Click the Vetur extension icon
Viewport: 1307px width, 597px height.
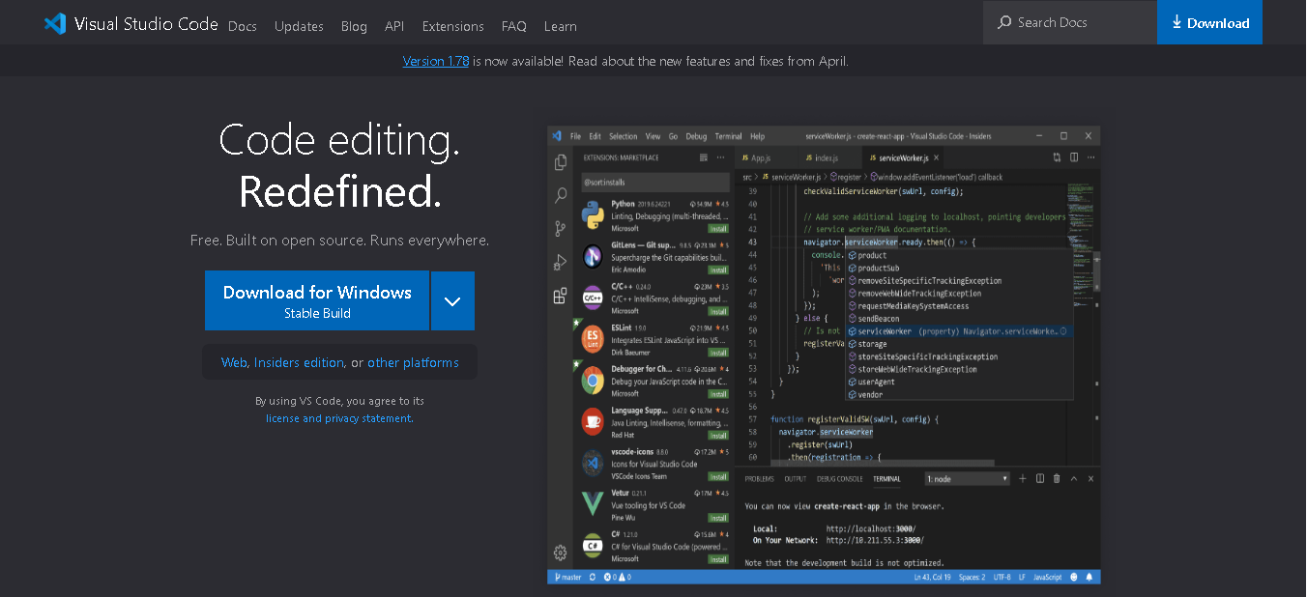pos(593,503)
